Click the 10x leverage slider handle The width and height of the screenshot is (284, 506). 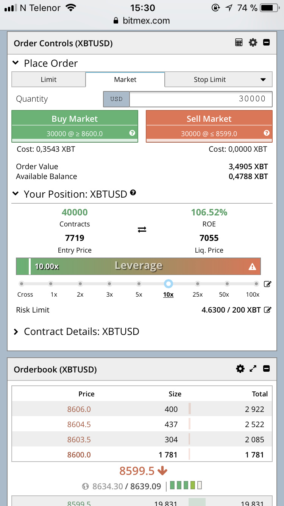169,284
